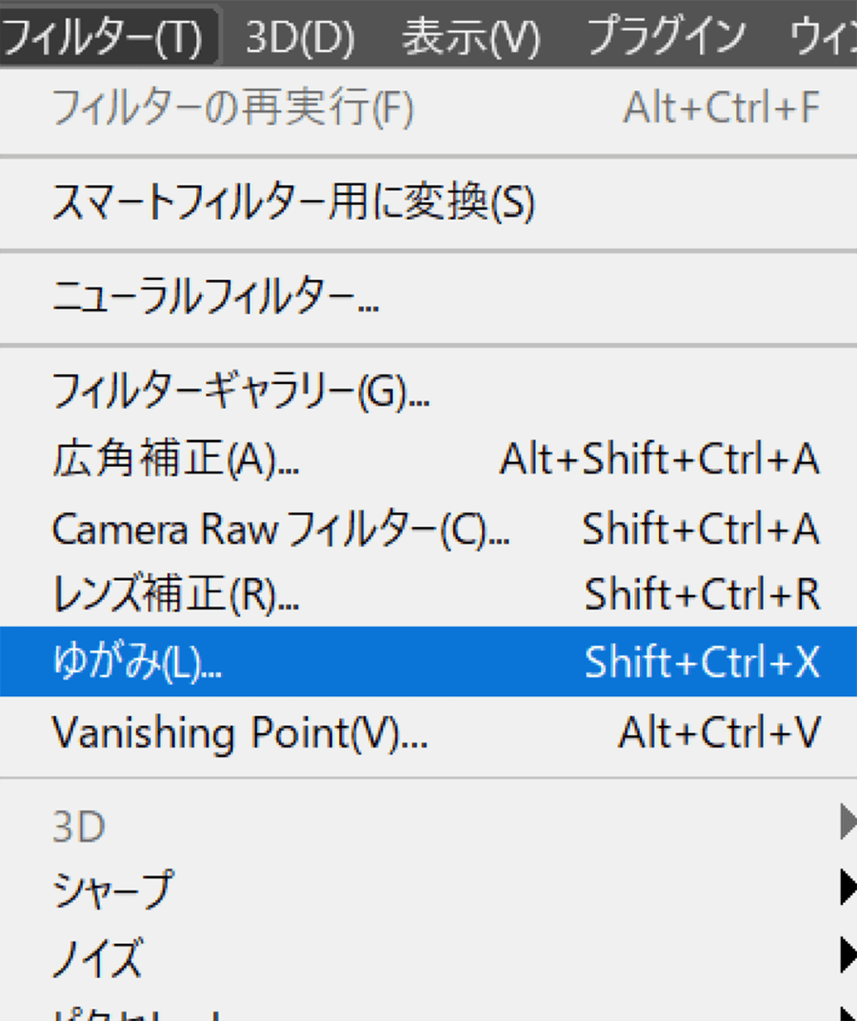Click the disabled 3D submenu entry
The width and height of the screenshot is (857, 1021).
click(x=79, y=827)
